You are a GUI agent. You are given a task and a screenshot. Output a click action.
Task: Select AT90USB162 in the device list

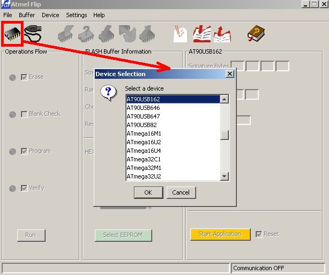[x=173, y=99]
